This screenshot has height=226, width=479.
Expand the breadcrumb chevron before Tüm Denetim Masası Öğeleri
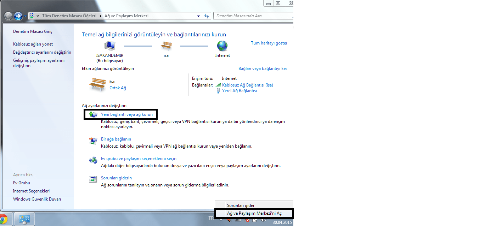coord(38,16)
